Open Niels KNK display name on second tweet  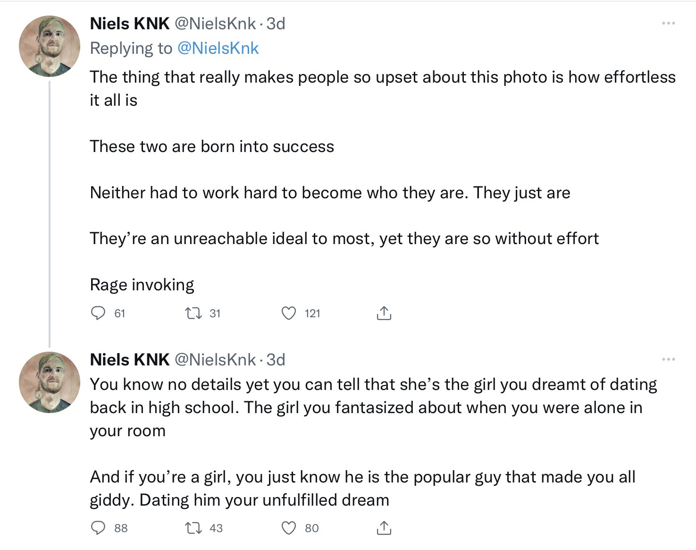129,360
